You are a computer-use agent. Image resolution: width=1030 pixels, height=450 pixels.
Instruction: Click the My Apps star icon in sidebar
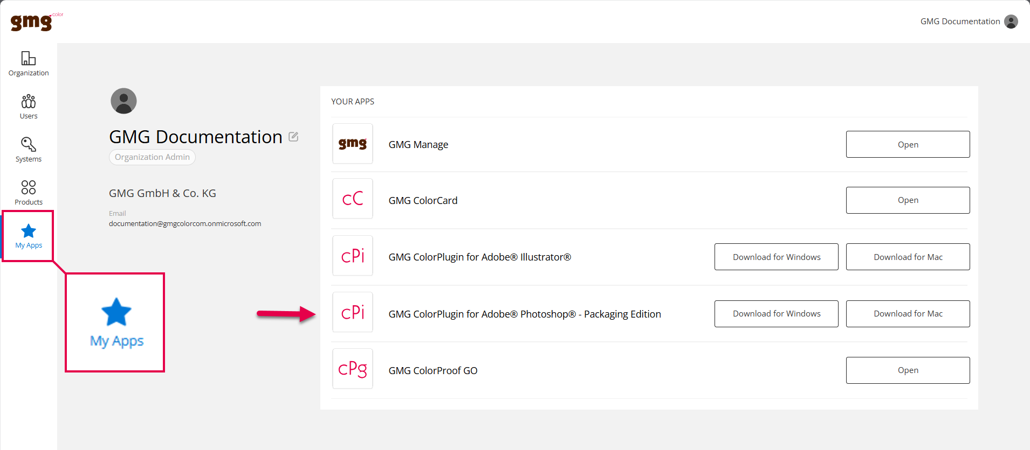tap(29, 231)
